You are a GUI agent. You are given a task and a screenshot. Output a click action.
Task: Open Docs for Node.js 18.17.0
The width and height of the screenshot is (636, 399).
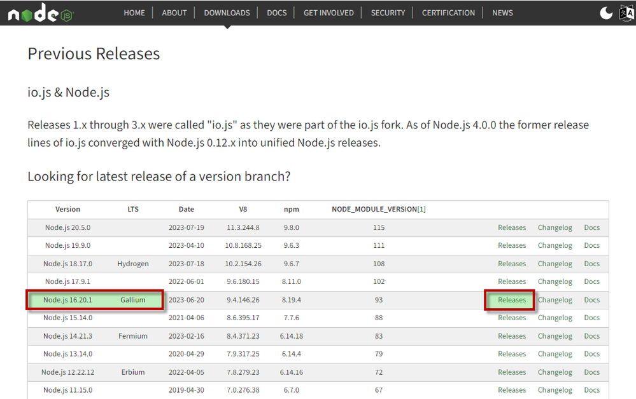[592, 264]
